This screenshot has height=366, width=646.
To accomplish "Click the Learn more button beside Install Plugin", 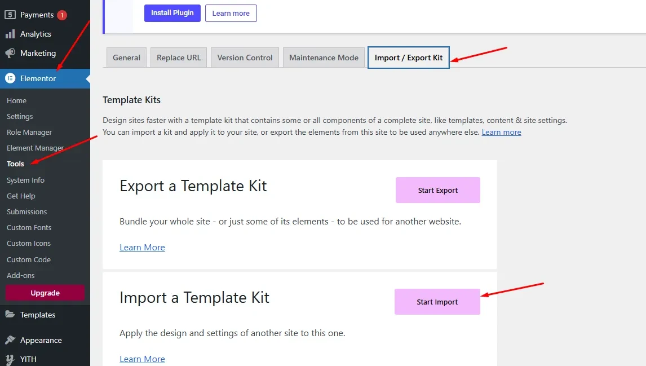I will coord(231,13).
